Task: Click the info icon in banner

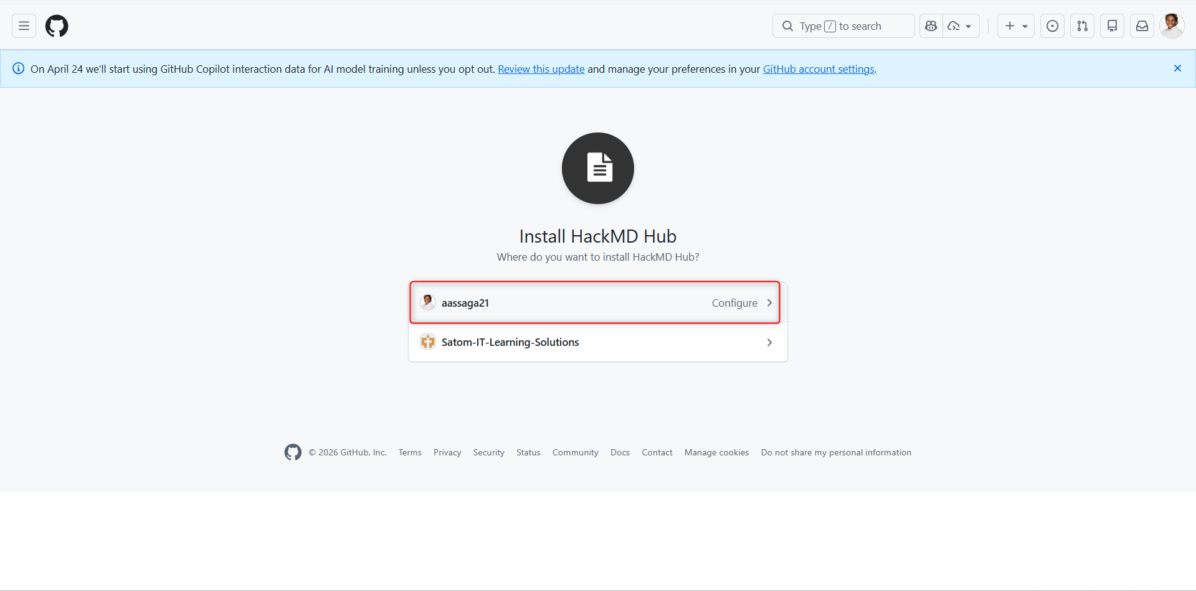Action: [x=19, y=68]
